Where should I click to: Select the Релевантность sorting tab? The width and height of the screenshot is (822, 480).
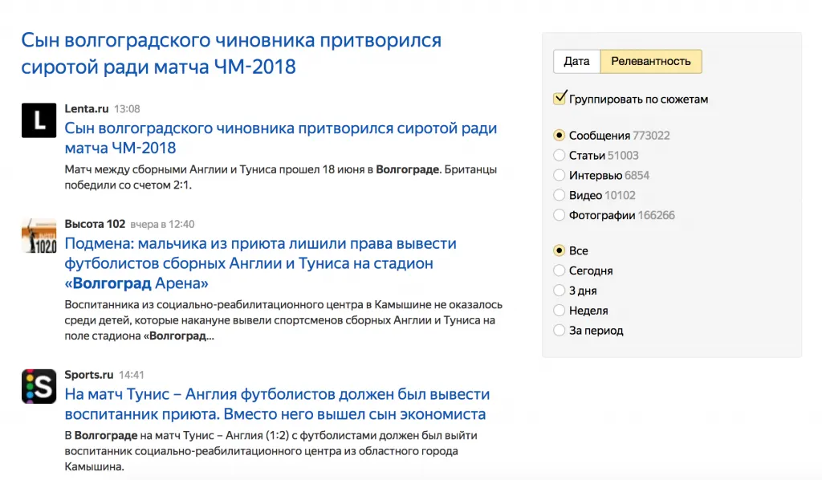pyautogui.click(x=651, y=62)
